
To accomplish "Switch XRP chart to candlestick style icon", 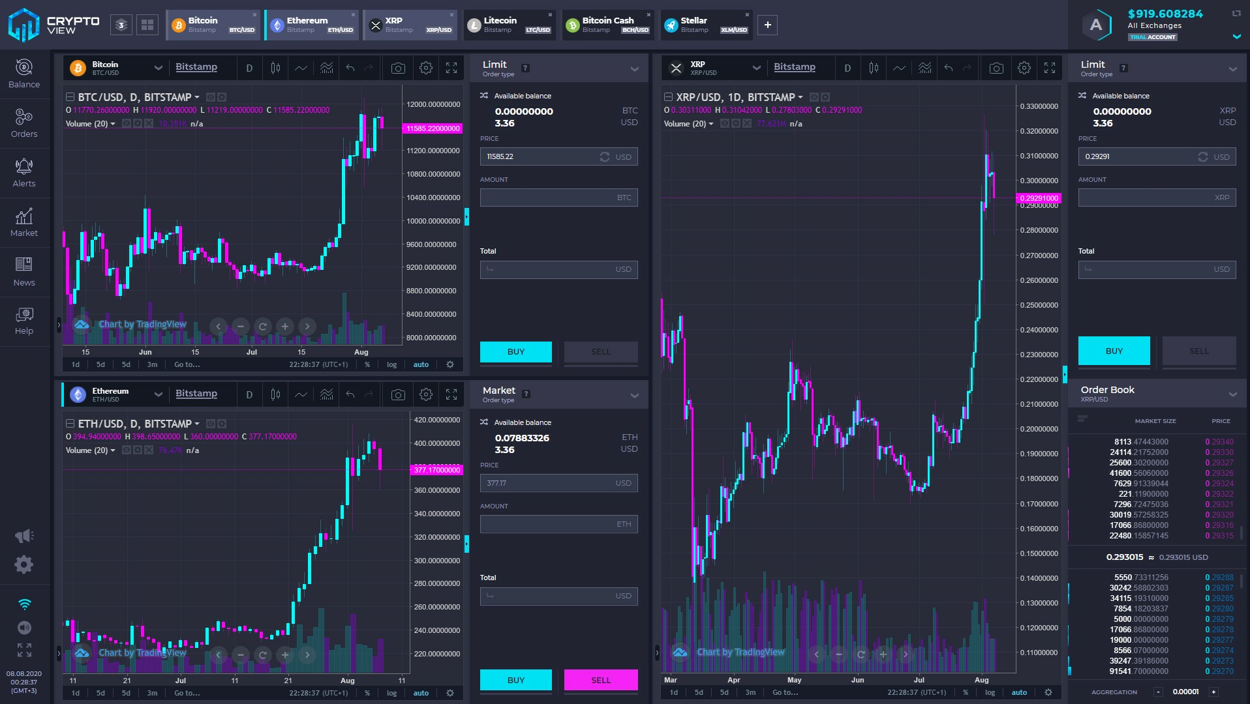I will [x=874, y=68].
